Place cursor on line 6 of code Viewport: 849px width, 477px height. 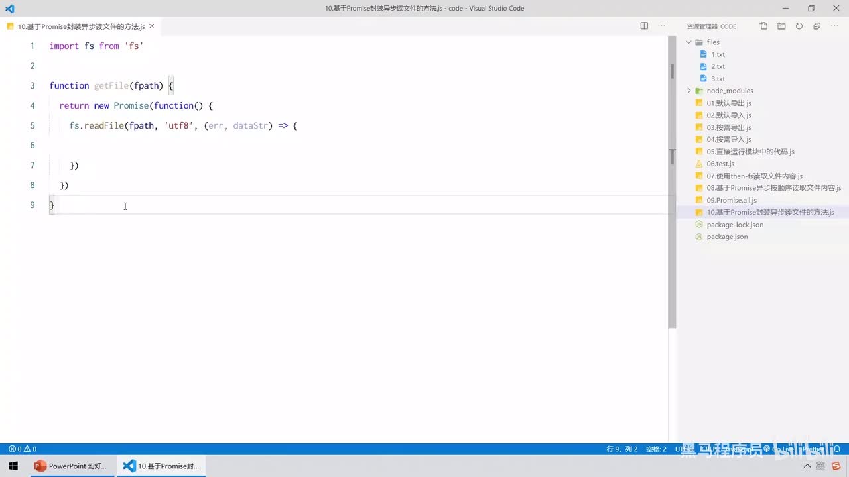358,145
